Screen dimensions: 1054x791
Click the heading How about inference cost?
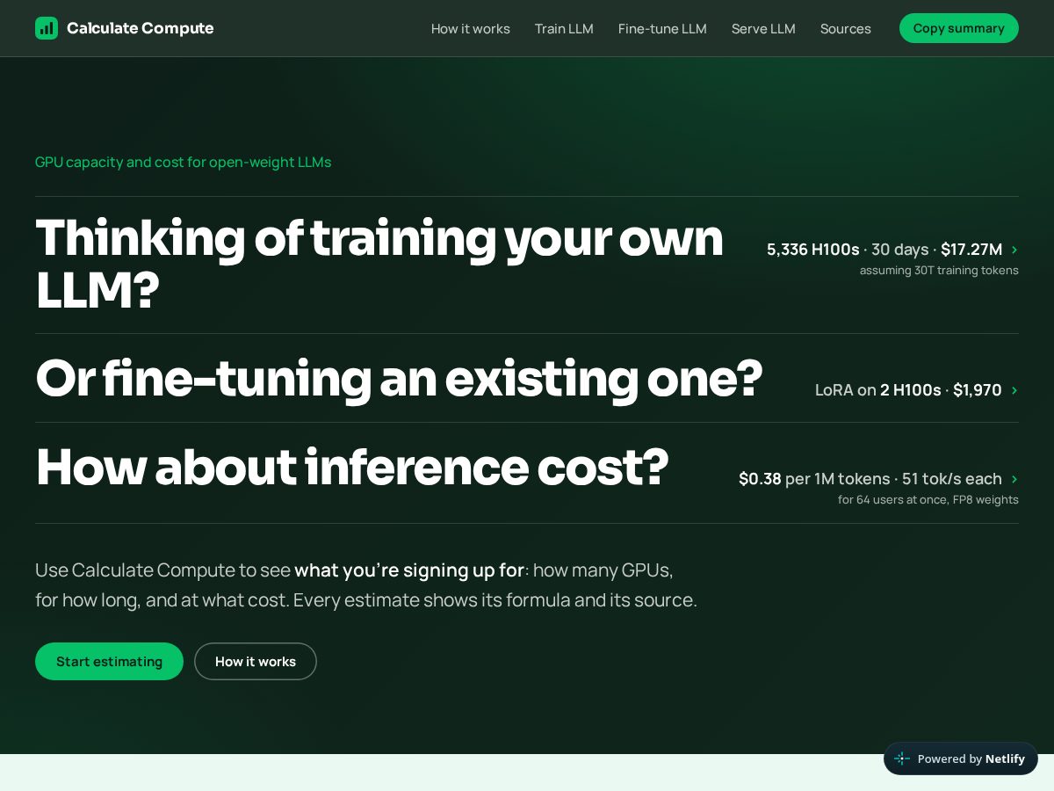352,467
